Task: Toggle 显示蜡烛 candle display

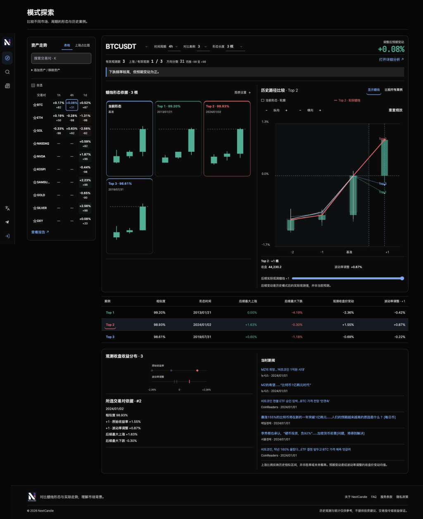Action: tap(374, 90)
